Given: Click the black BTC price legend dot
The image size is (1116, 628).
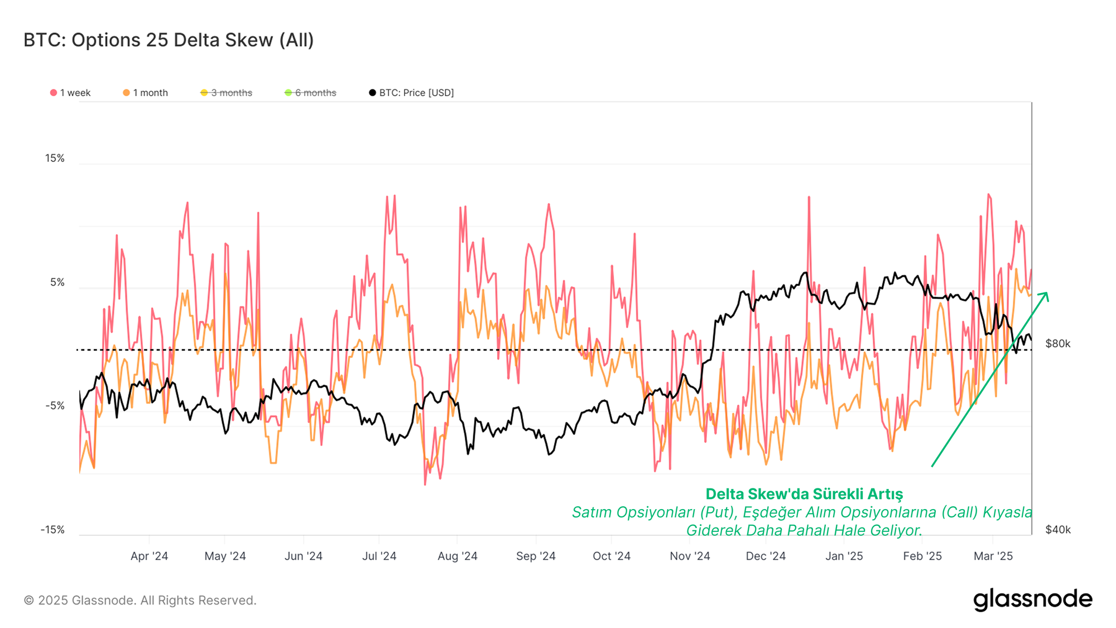Looking at the screenshot, I should [x=372, y=93].
